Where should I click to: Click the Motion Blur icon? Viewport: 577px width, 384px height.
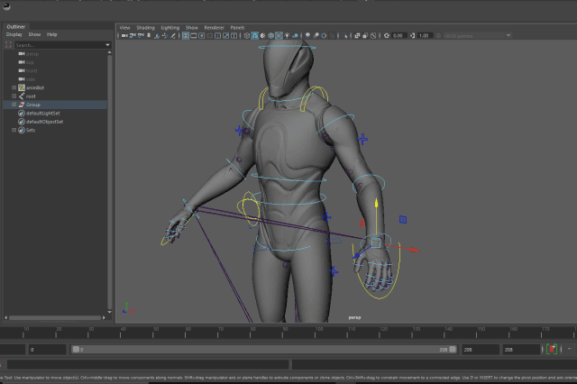[x=316, y=36]
